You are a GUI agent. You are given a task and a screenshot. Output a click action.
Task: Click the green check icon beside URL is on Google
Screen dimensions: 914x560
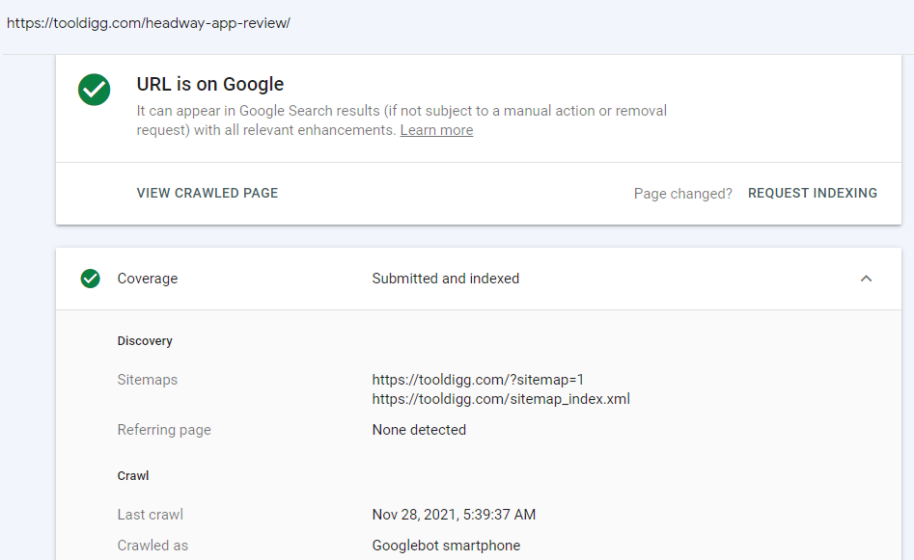(94, 90)
